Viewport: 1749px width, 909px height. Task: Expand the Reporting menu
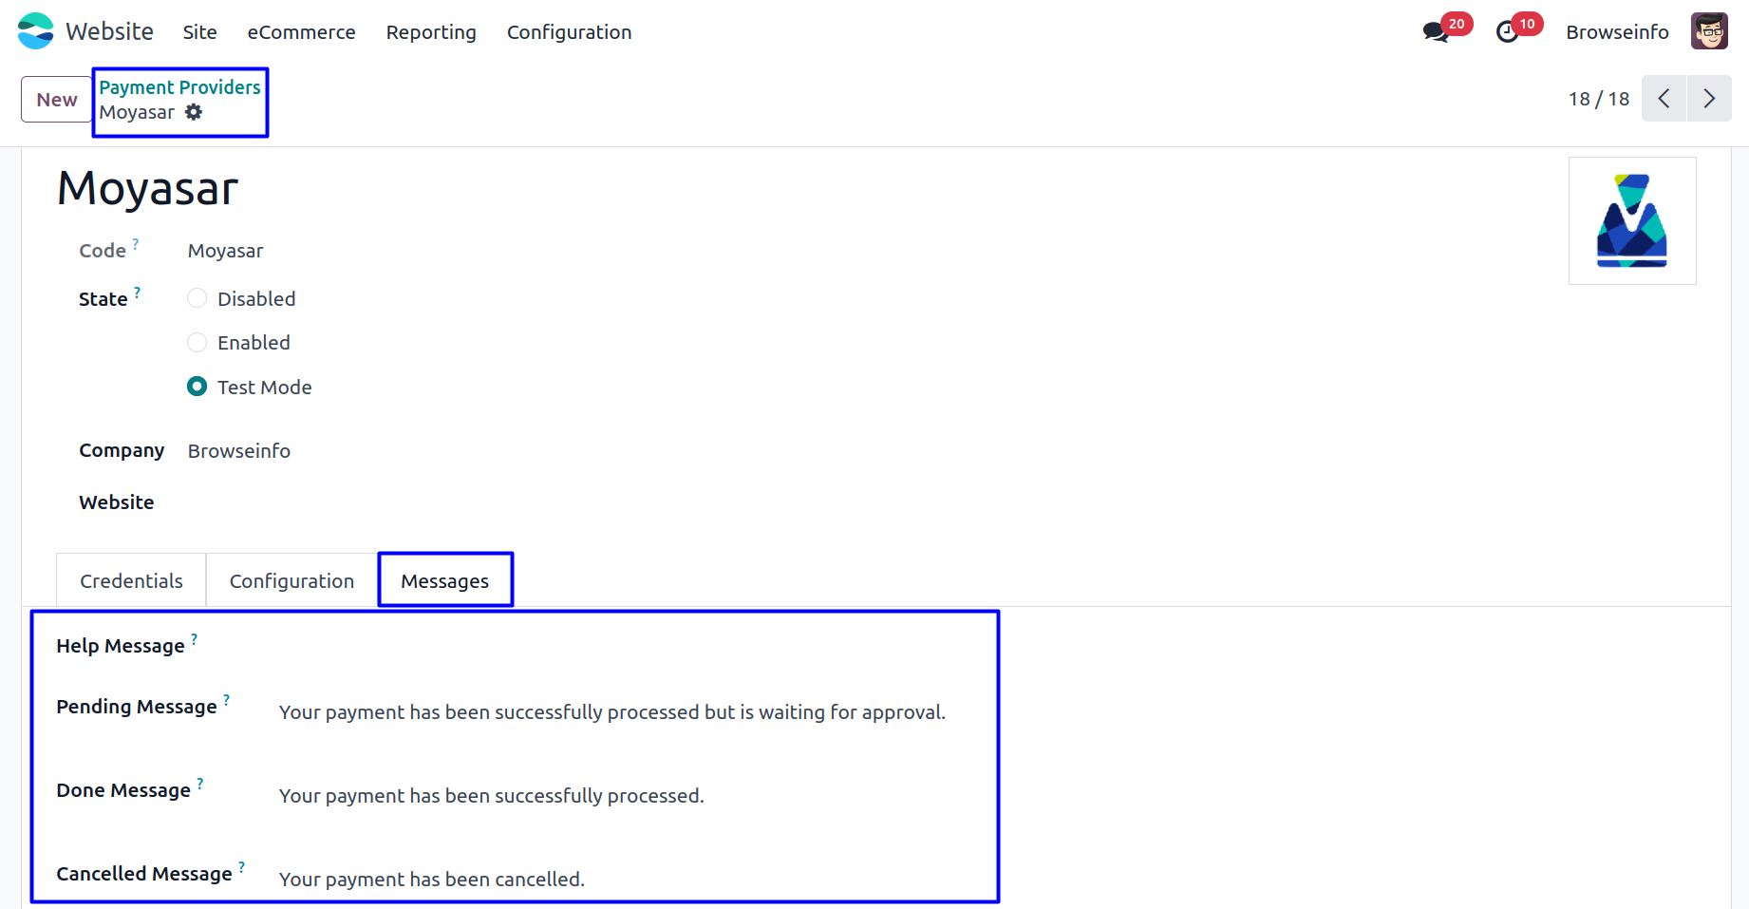coord(431,32)
